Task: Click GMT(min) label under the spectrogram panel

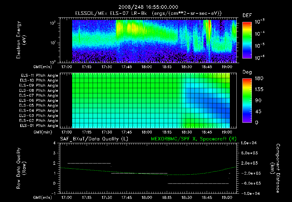Action: pos(42,67)
